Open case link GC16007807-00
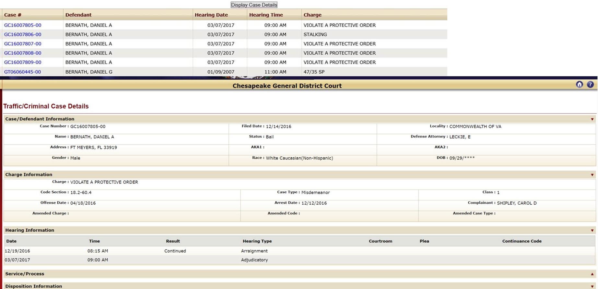598x289 pixels. tap(23, 44)
